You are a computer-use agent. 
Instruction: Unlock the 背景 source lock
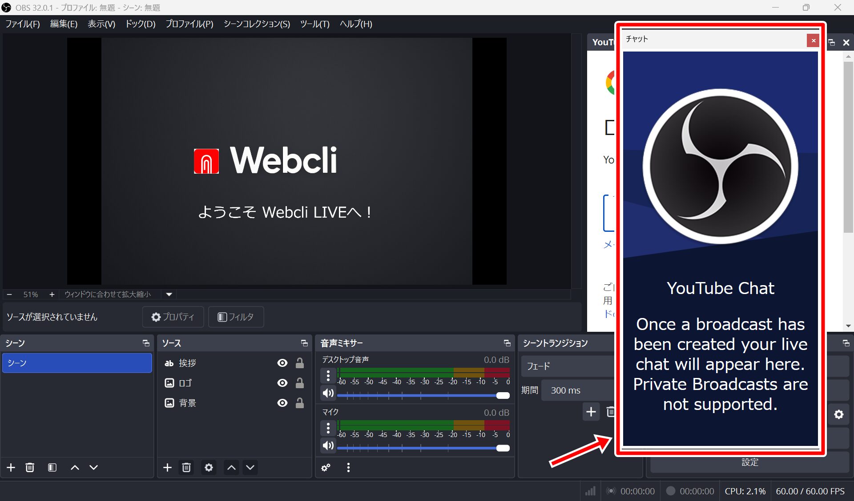pos(300,403)
